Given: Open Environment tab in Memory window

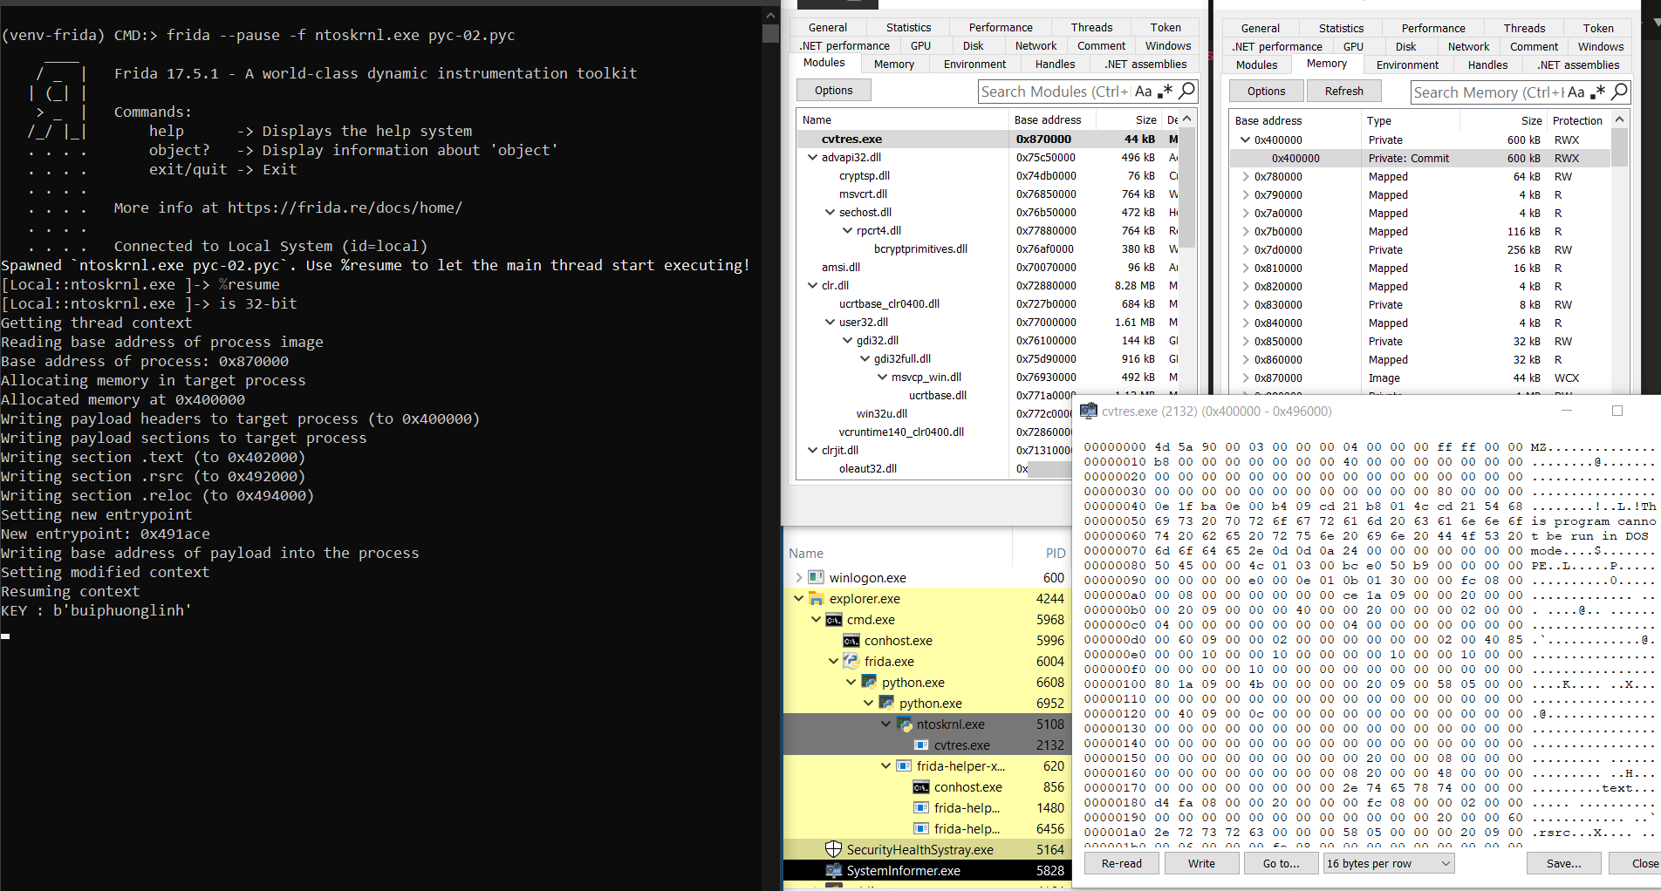Looking at the screenshot, I should pyautogui.click(x=1407, y=65).
